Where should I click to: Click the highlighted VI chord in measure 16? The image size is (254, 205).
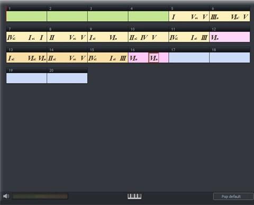coord(153,58)
